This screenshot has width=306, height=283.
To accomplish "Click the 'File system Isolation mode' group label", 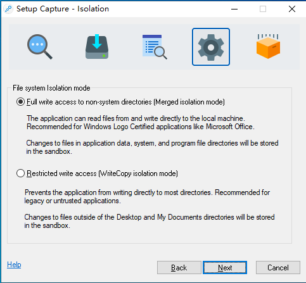I will pyautogui.click(x=51, y=88).
